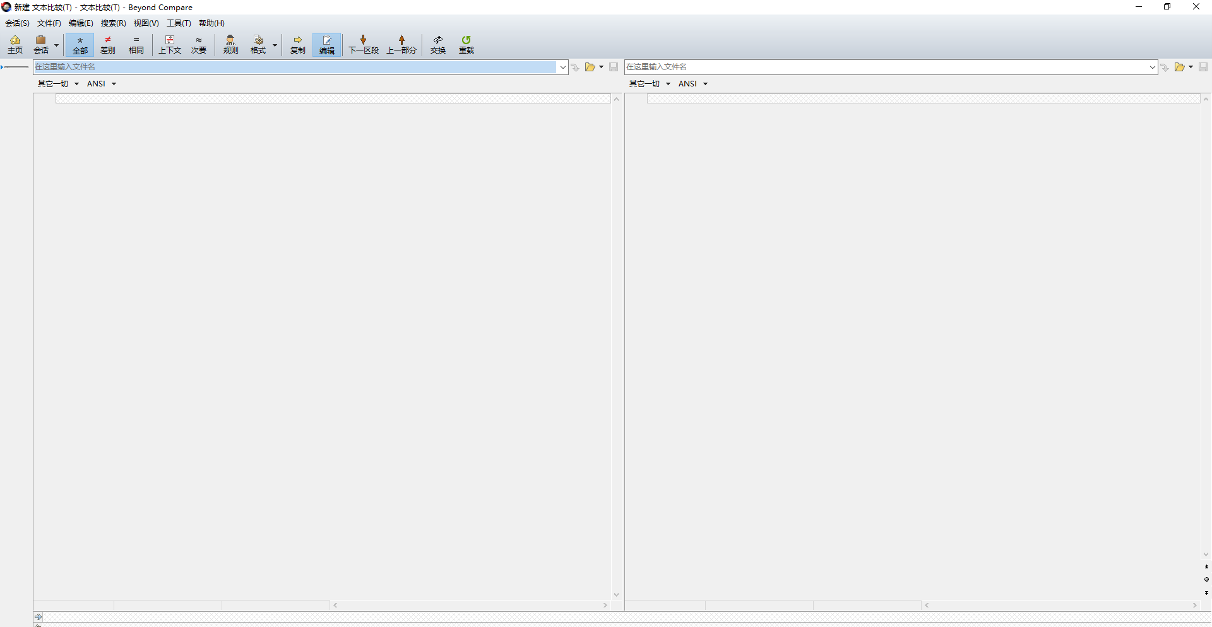
Task: Click Beyond Compare app icon in title bar
Action: pyautogui.click(x=6, y=7)
